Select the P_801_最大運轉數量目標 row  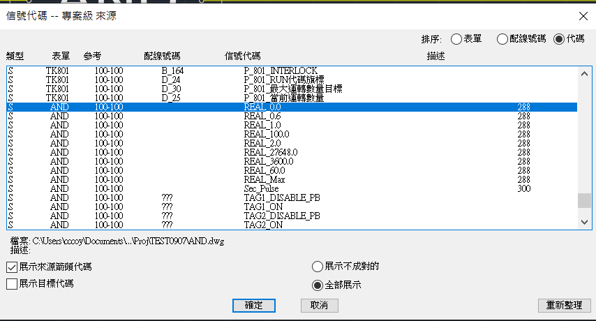tap(292, 89)
